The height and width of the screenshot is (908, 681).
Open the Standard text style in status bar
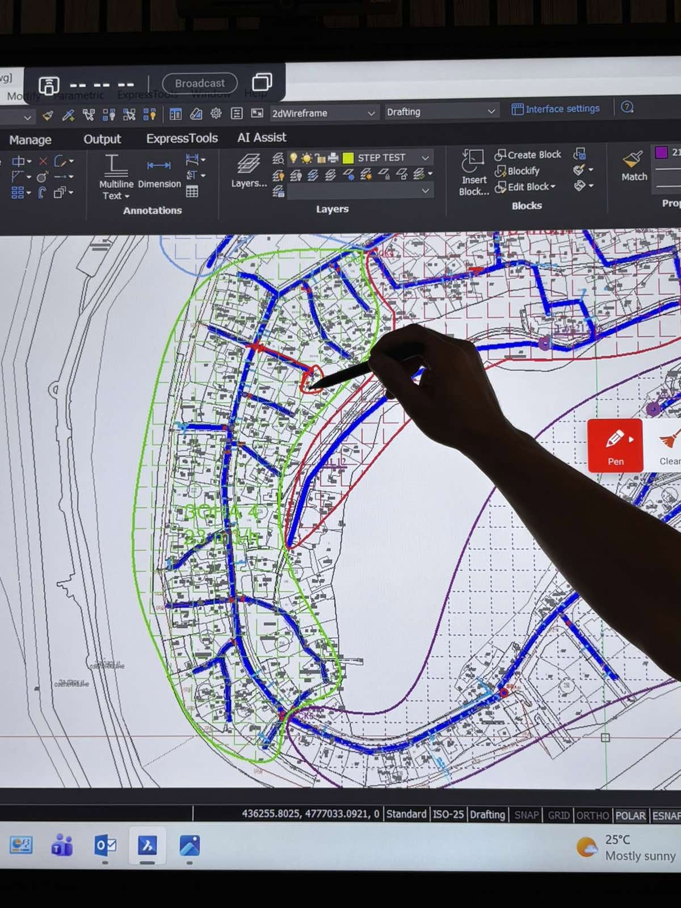[x=406, y=814]
